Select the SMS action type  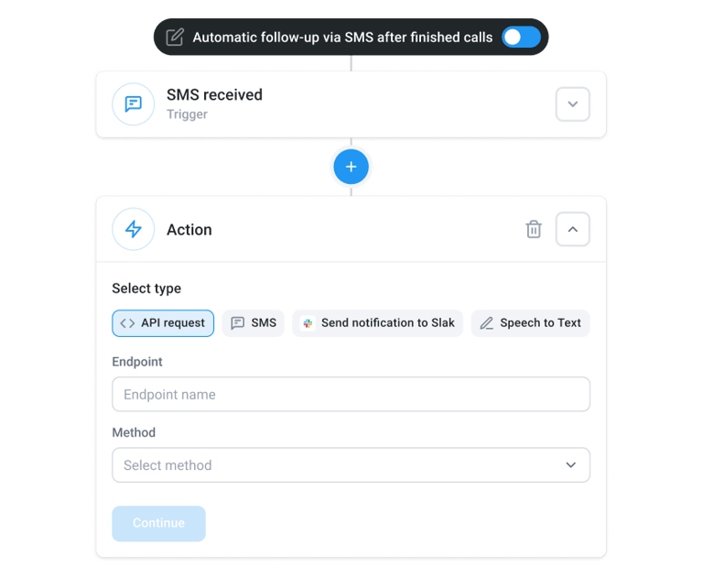pos(254,323)
